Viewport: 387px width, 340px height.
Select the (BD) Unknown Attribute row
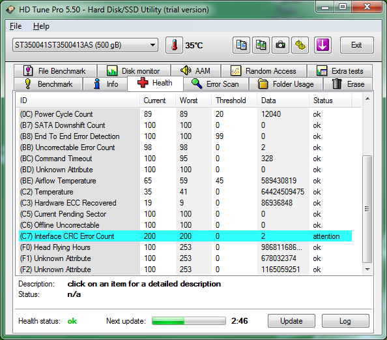click(x=185, y=170)
